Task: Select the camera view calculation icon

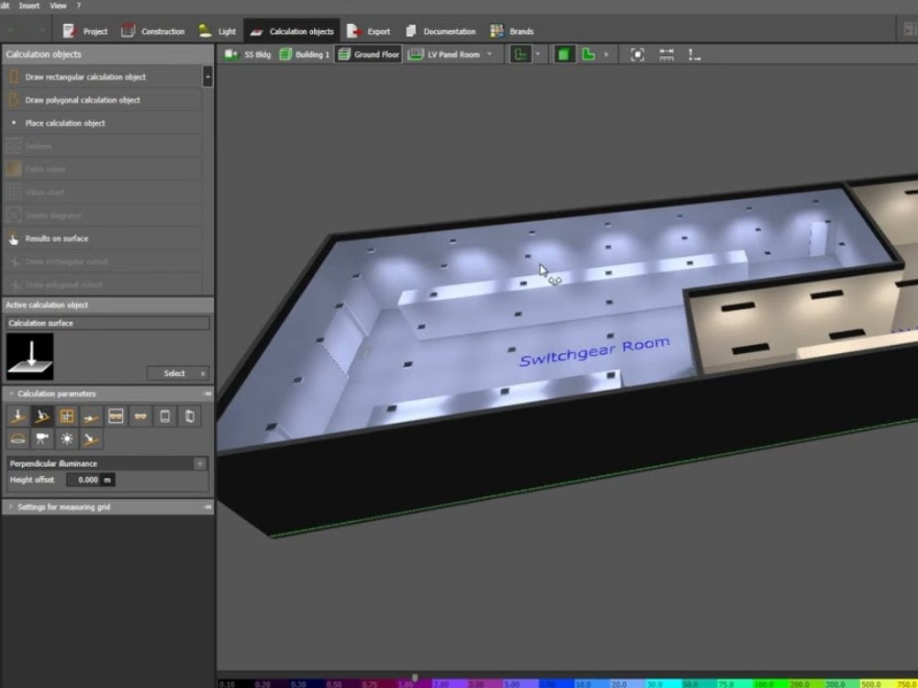Action: tap(42, 438)
